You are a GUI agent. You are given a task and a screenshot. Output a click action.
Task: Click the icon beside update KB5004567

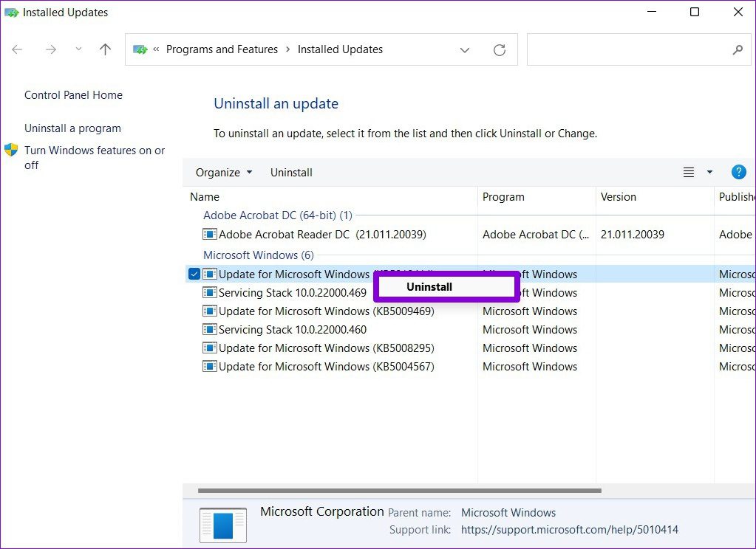point(209,366)
